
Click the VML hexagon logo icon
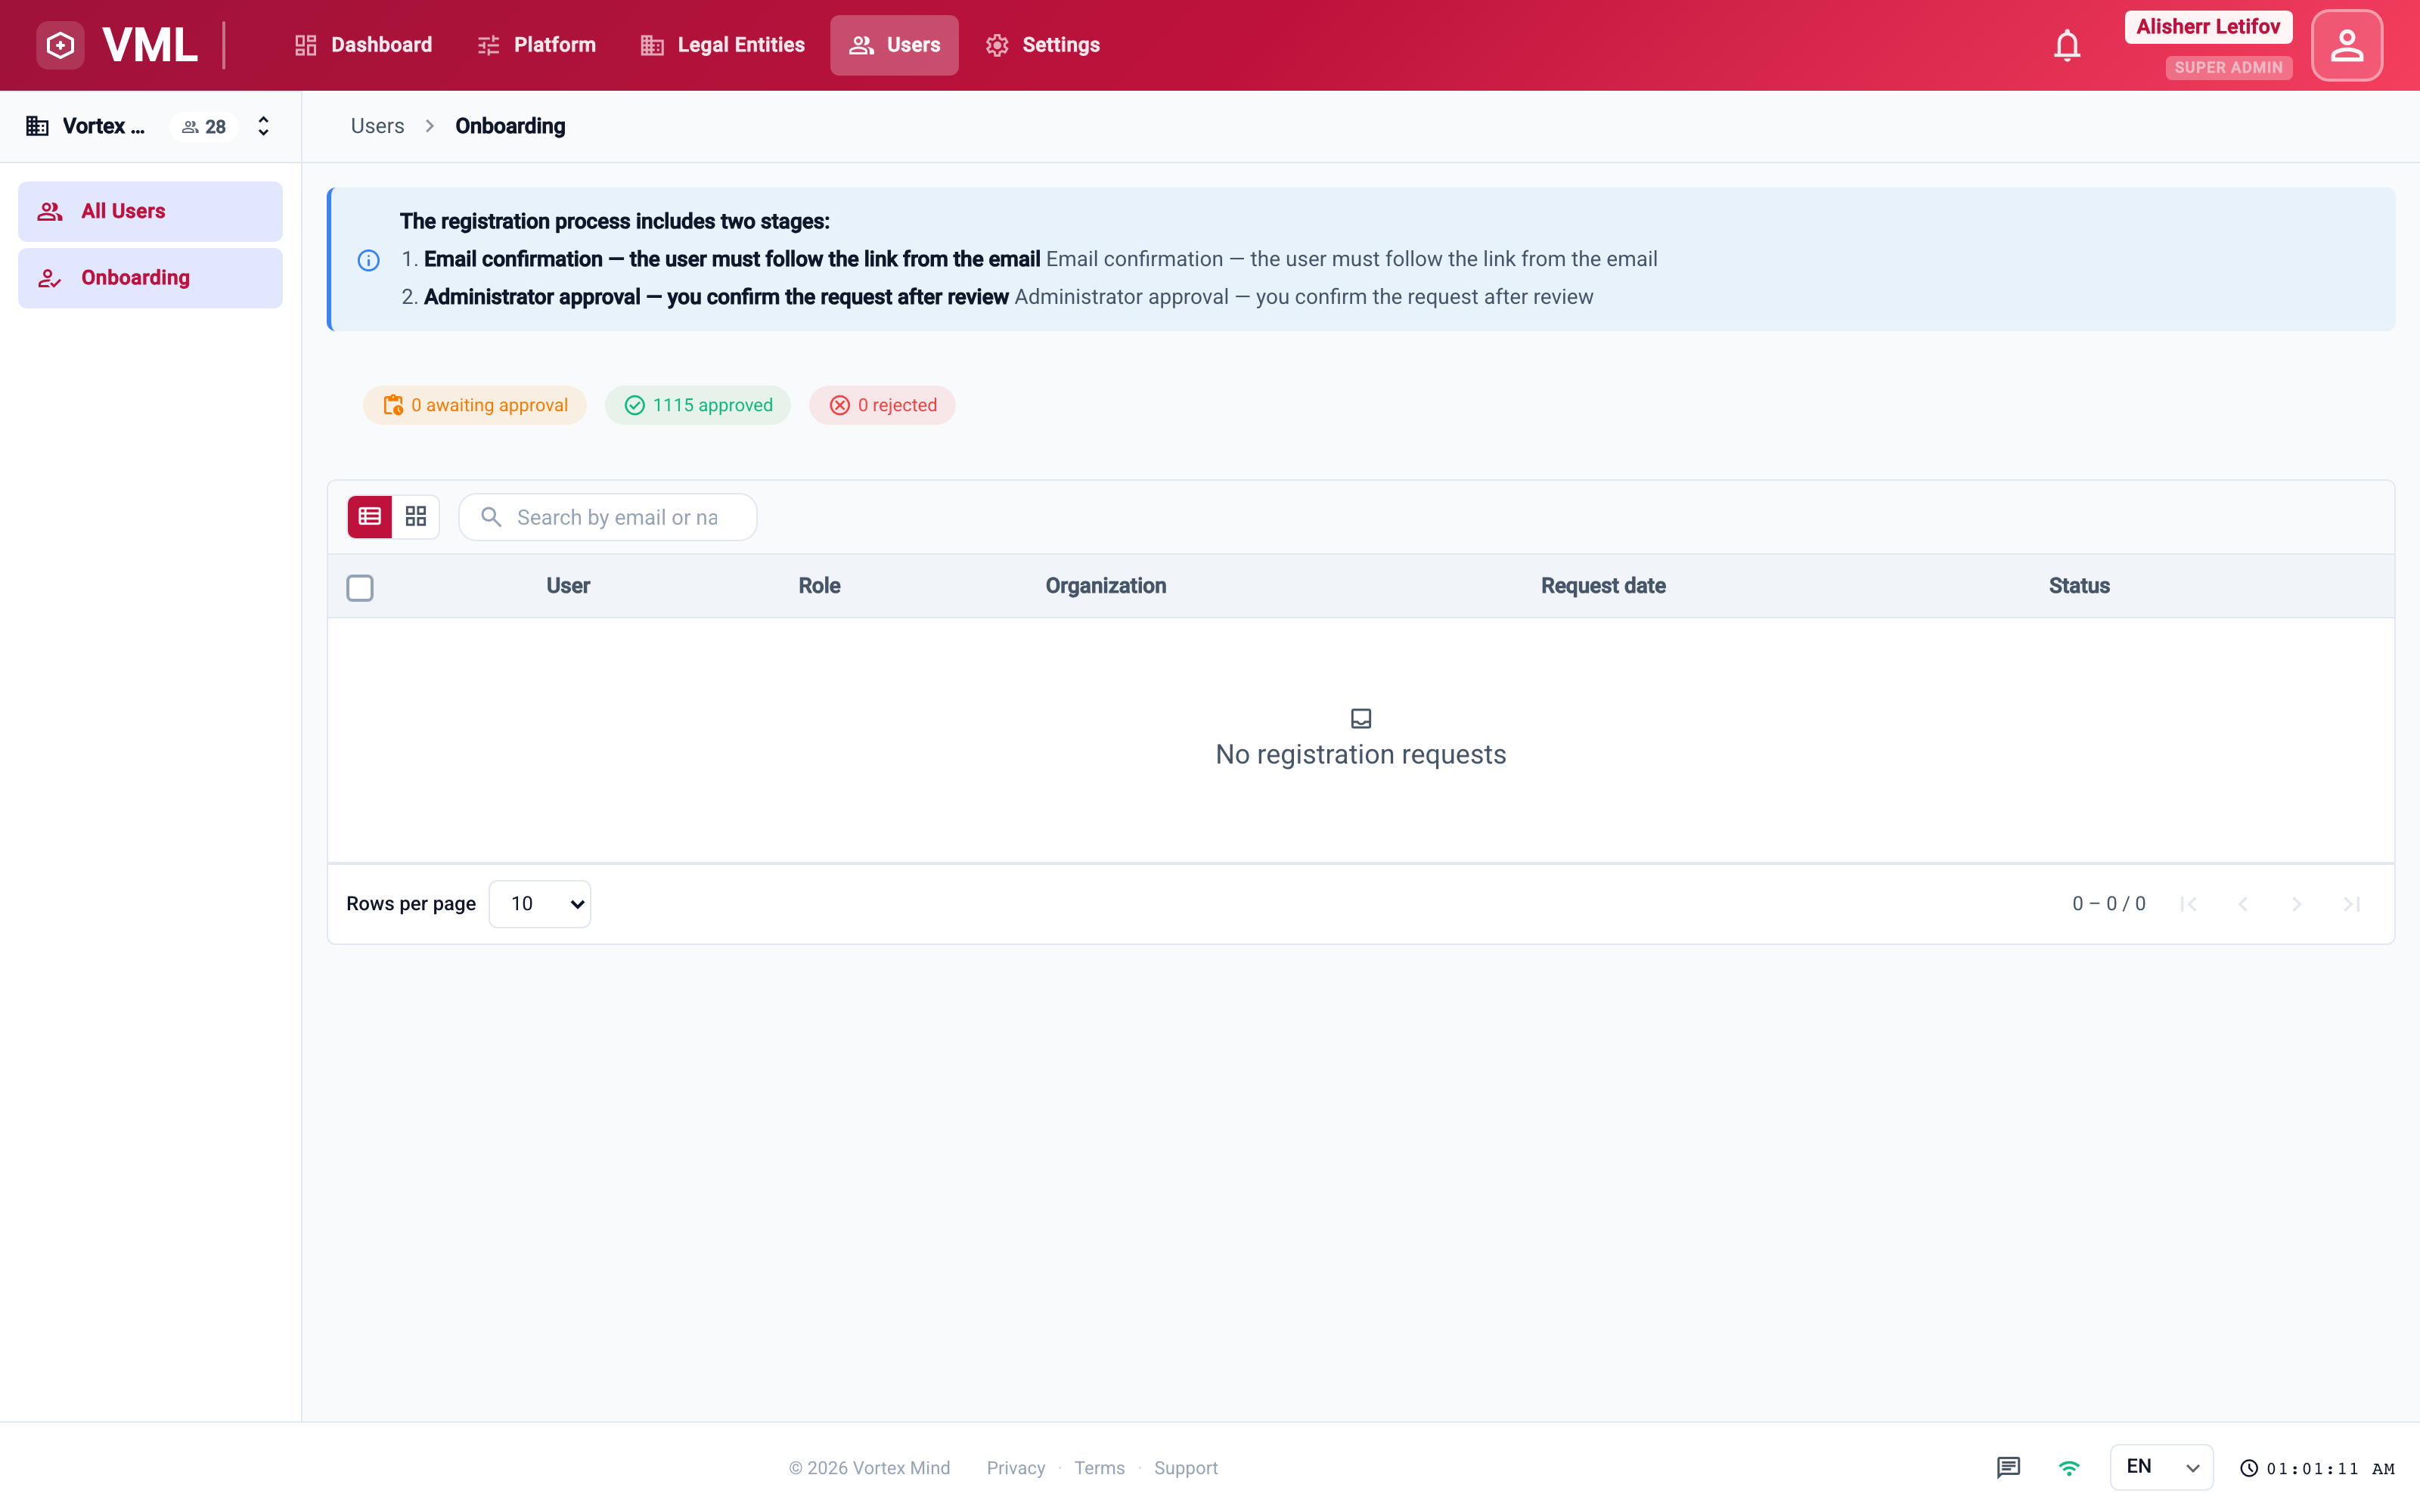coord(60,45)
